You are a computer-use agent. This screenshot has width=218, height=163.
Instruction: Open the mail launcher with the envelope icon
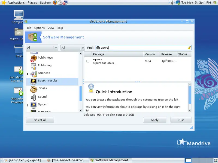[x=60, y=2]
